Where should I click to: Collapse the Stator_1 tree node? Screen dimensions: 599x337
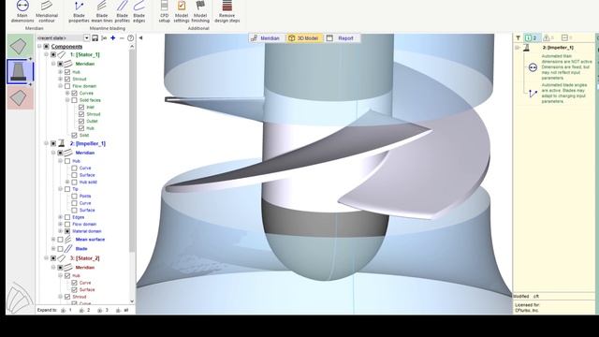coord(46,54)
